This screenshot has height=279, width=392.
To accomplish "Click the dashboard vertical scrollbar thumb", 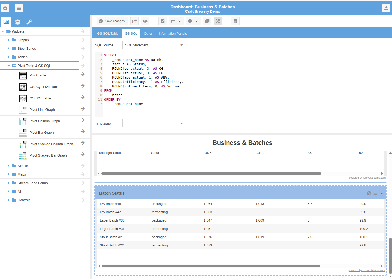I will tap(390, 255).
